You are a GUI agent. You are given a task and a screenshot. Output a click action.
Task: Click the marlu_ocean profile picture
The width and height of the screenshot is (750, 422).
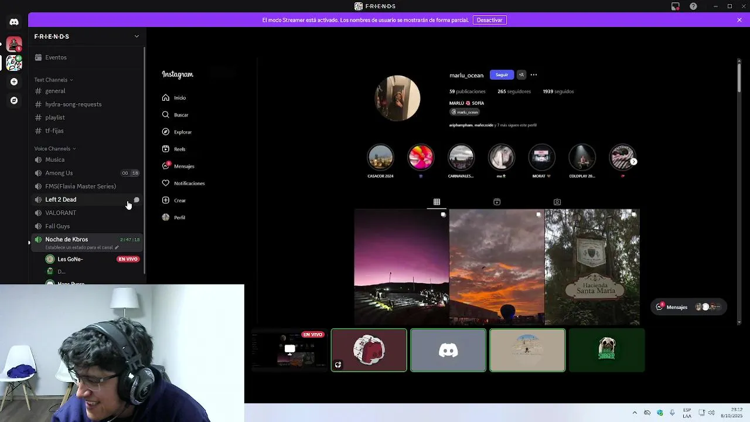[397, 98]
